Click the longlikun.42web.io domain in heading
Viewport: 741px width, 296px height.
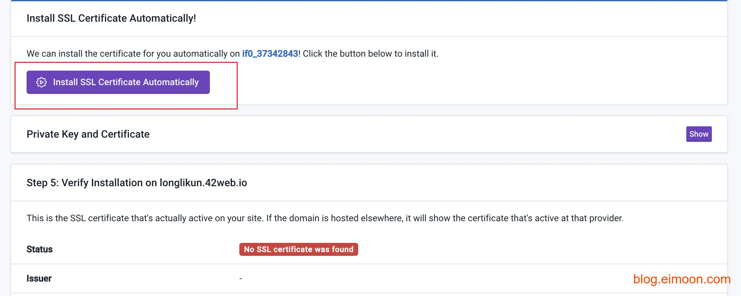(203, 183)
